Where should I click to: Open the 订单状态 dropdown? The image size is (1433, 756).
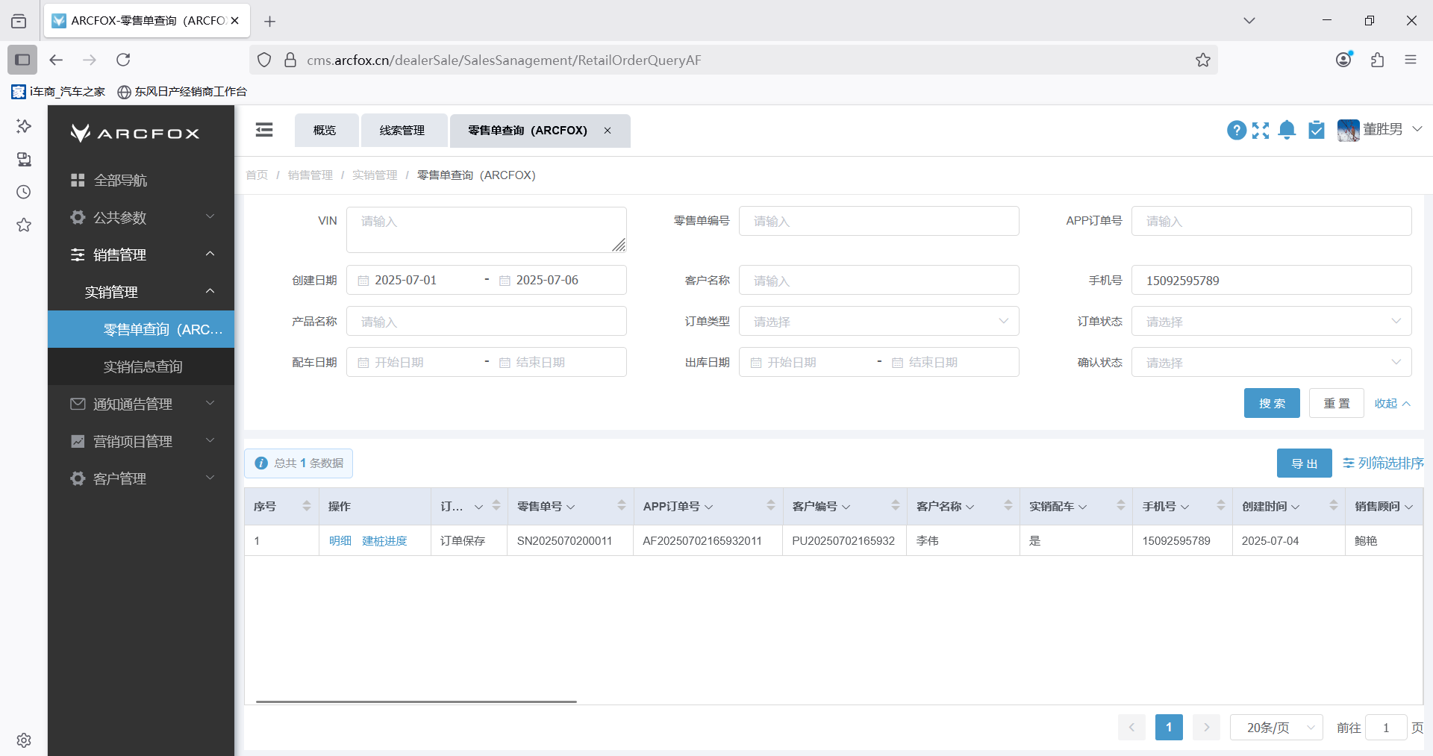pyautogui.click(x=1271, y=321)
